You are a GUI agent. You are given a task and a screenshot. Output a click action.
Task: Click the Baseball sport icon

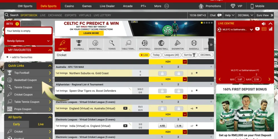(x=194, y=45)
